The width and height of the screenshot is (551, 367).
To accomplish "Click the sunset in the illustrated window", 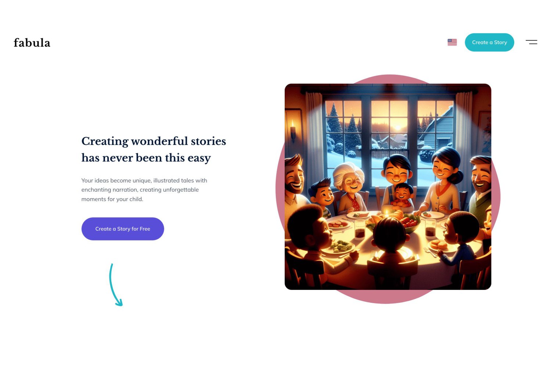I will pyautogui.click(x=397, y=127).
